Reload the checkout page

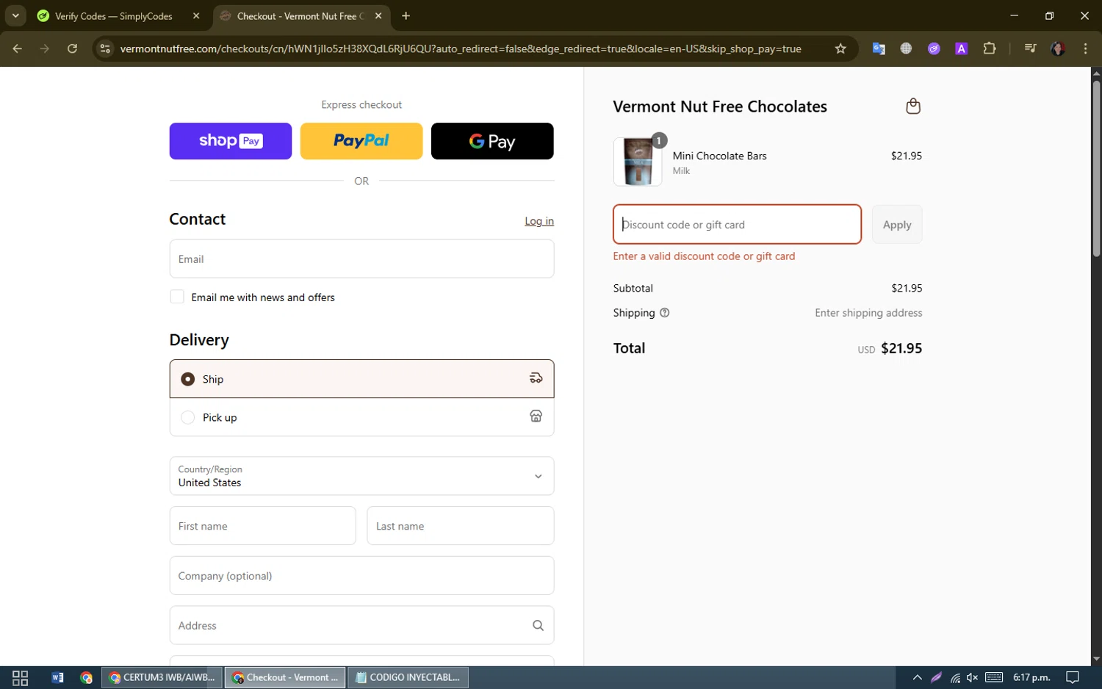(x=72, y=48)
